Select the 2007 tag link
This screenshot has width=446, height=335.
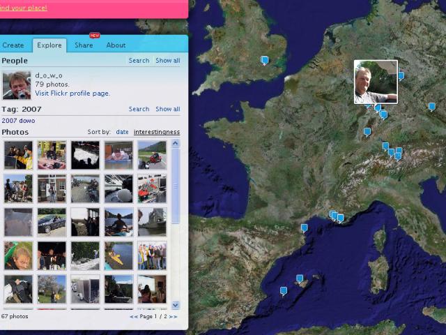9,121
